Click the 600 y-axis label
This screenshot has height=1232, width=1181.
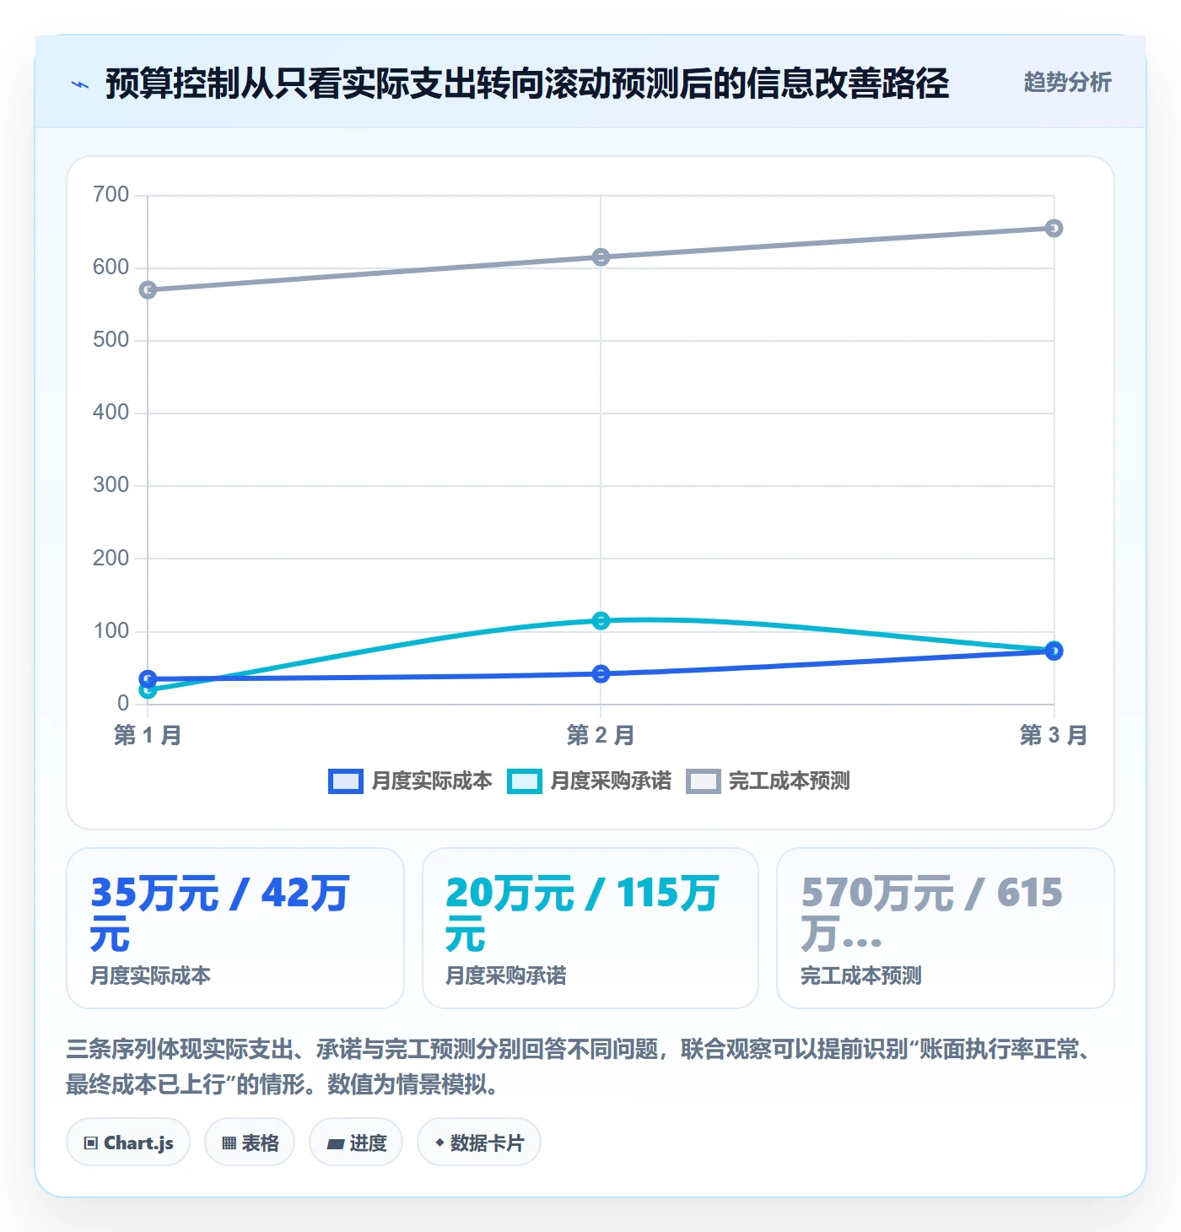[x=111, y=267]
